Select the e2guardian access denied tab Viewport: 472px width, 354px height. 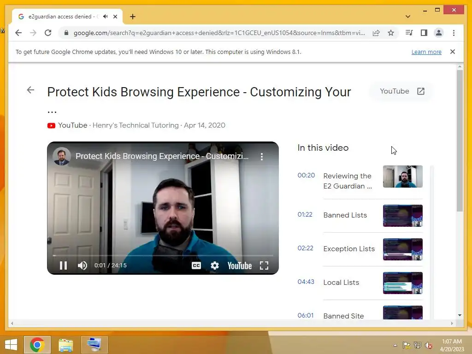[x=67, y=17]
